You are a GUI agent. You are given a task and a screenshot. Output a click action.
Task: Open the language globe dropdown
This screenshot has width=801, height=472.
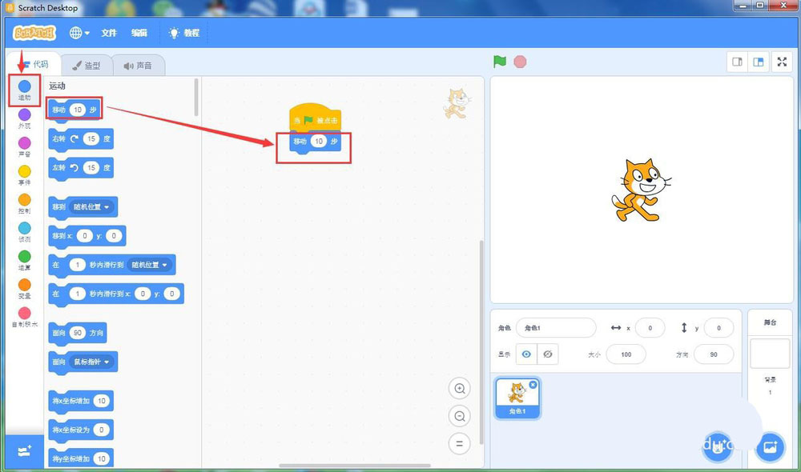point(76,33)
